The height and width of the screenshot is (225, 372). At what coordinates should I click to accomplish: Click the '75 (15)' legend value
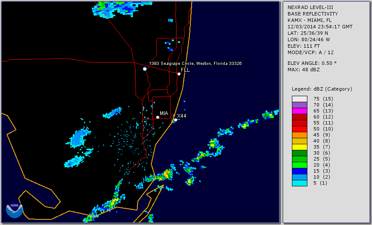[323, 99]
